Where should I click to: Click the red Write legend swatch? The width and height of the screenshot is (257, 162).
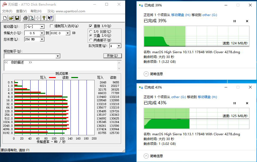[x=52, y=78]
